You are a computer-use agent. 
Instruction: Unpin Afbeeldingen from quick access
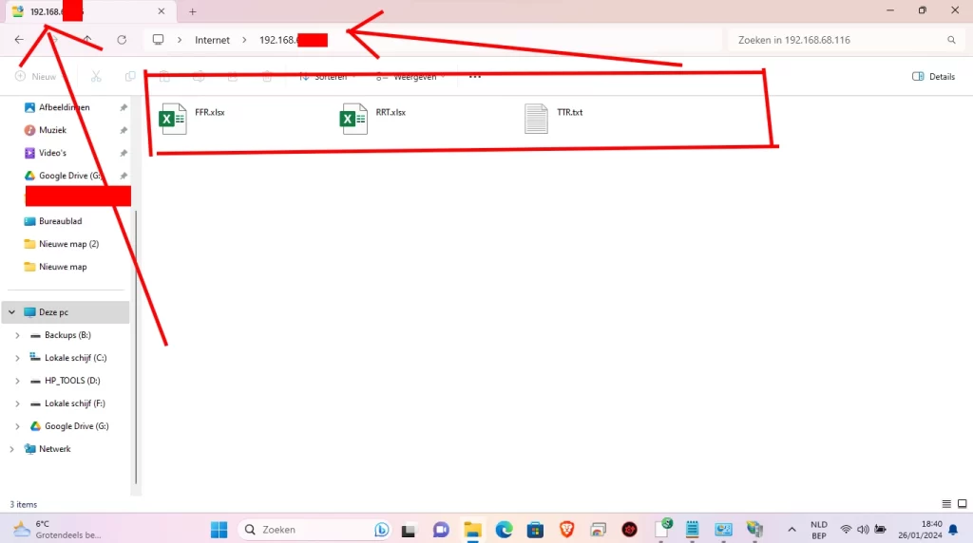(x=124, y=107)
